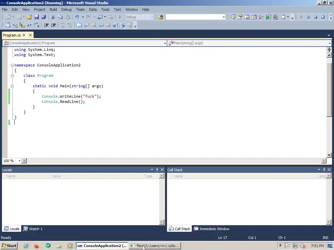Increase line indent toolbar icon
This screenshot has width=334, height=250.
point(53,25)
